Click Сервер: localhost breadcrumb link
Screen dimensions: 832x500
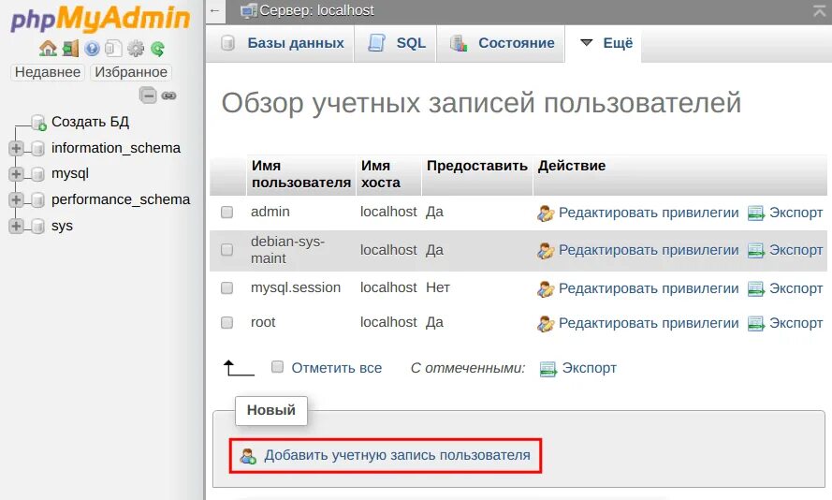[316, 10]
